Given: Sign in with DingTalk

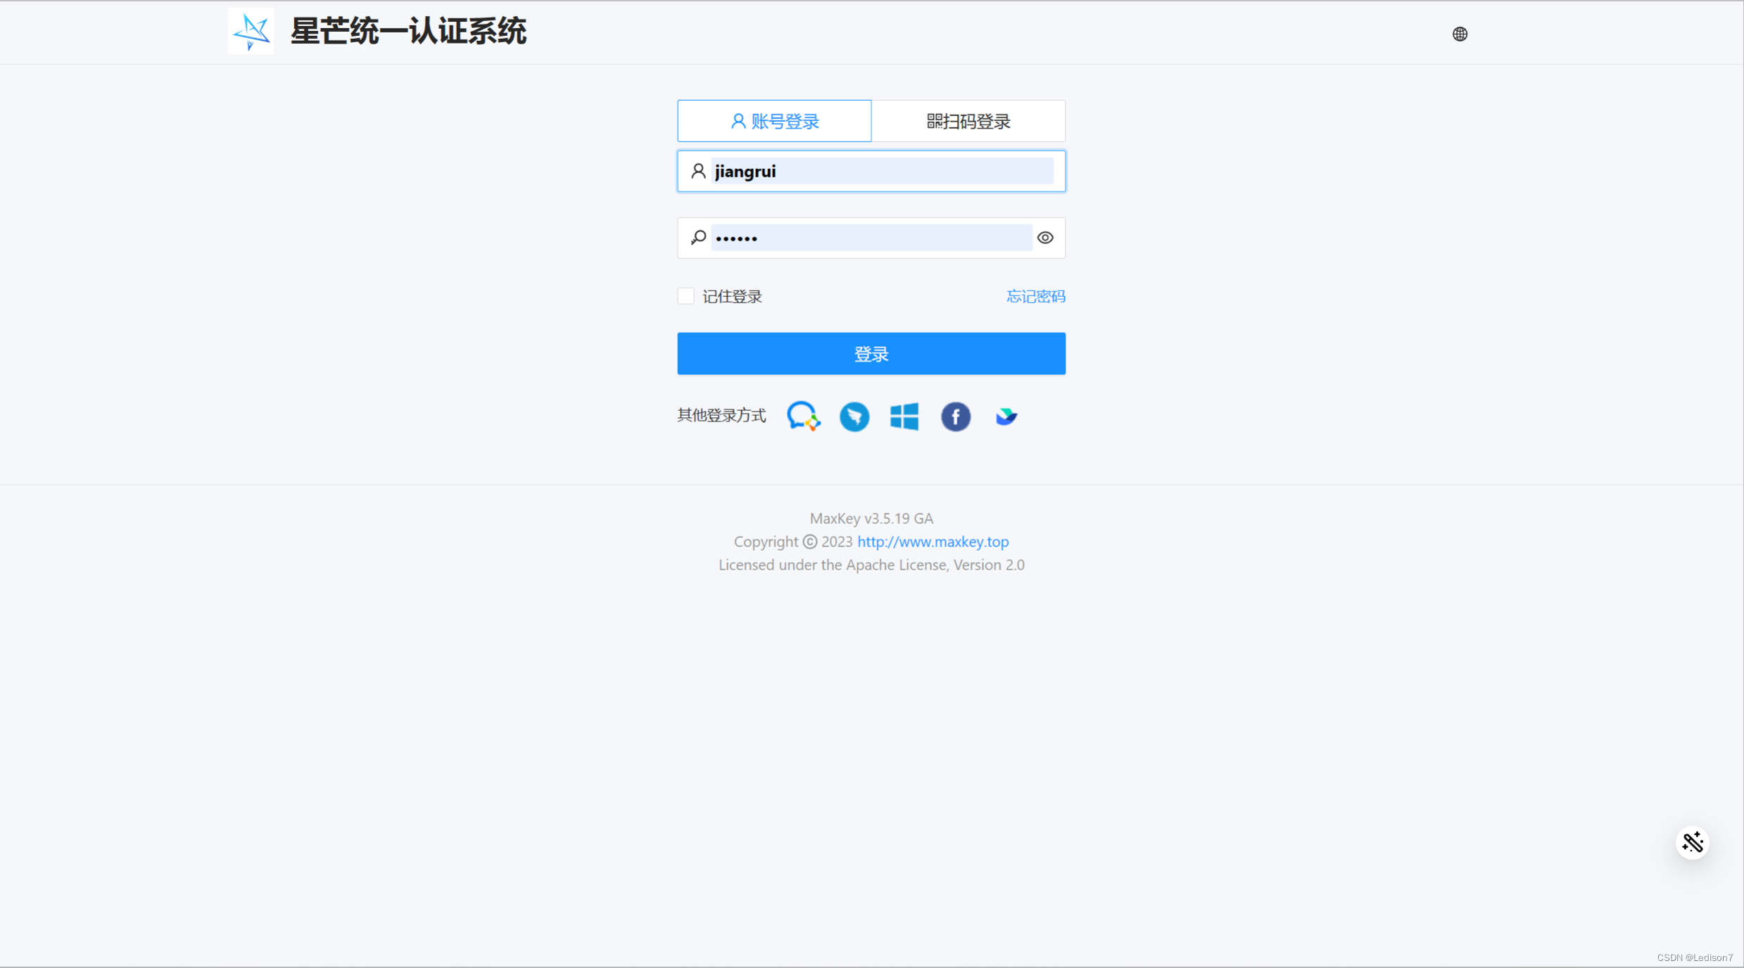Looking at the screenshot, I should pyautogui.click(x=854, y=416).
